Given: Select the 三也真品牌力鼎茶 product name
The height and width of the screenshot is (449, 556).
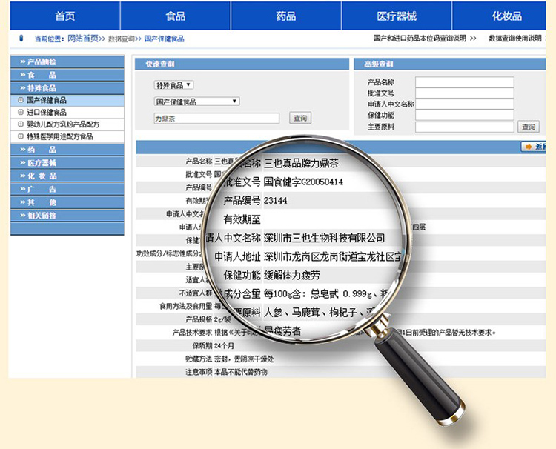Looking at the screenshot, I should tap(301, 163).
